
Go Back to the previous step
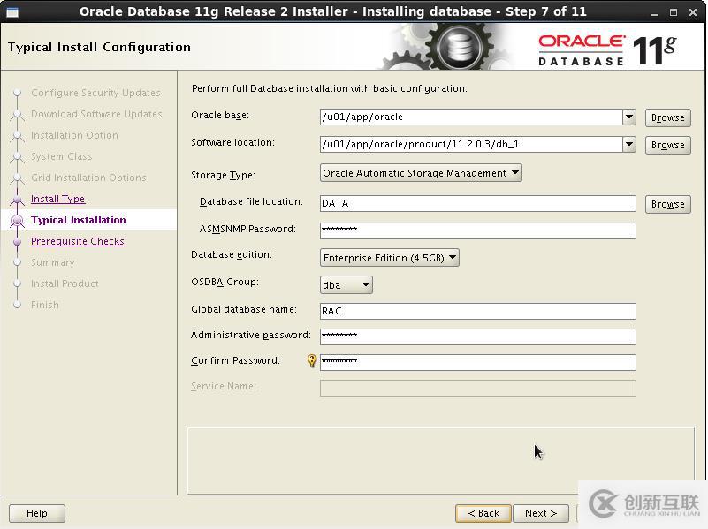(x=483, y=513)
